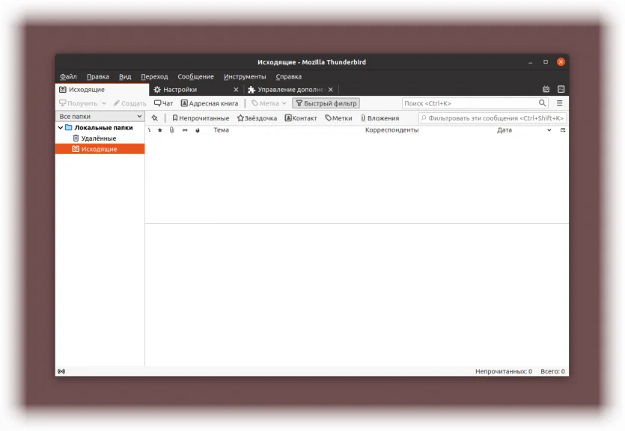
Task: Open the Вид menu
Action: pos(125,76)
